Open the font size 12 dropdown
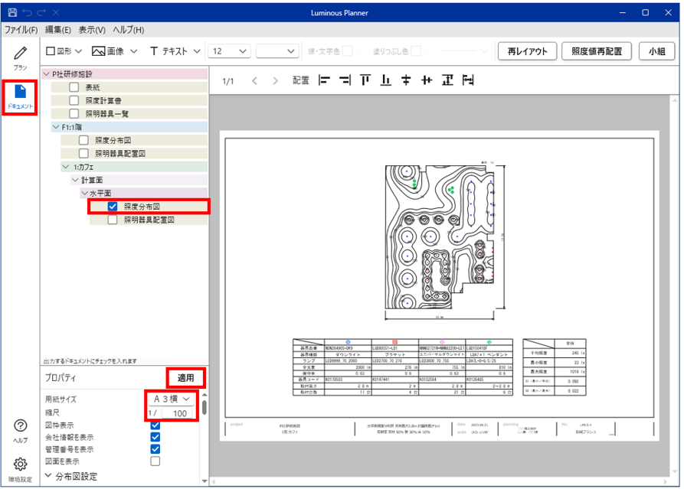 pos(230,51)
